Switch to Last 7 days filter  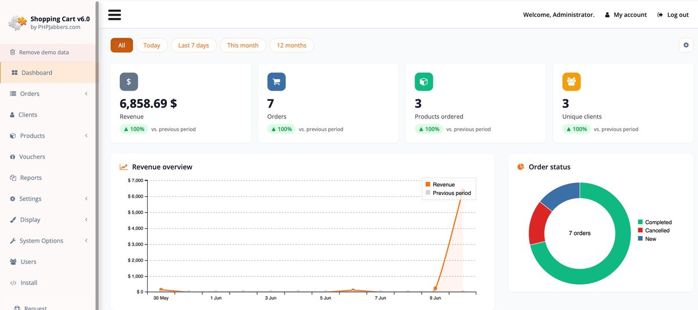[x=194, y=45]
